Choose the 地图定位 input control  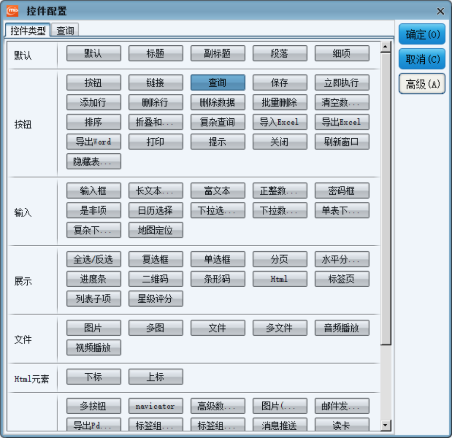pos(156,230)
